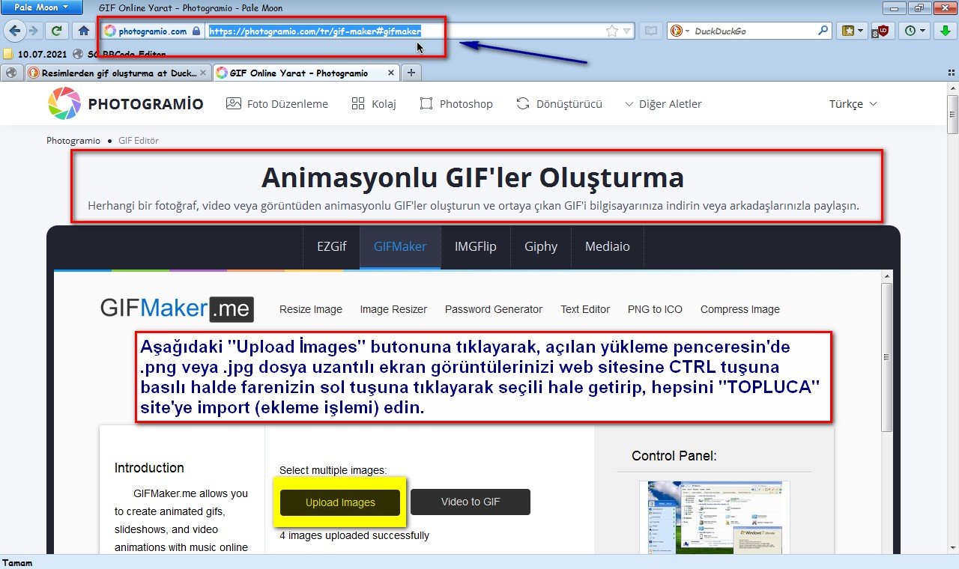
Task: Show downloads with the green arrow icon
Action: pyautogui.click(x=946, y=31)
